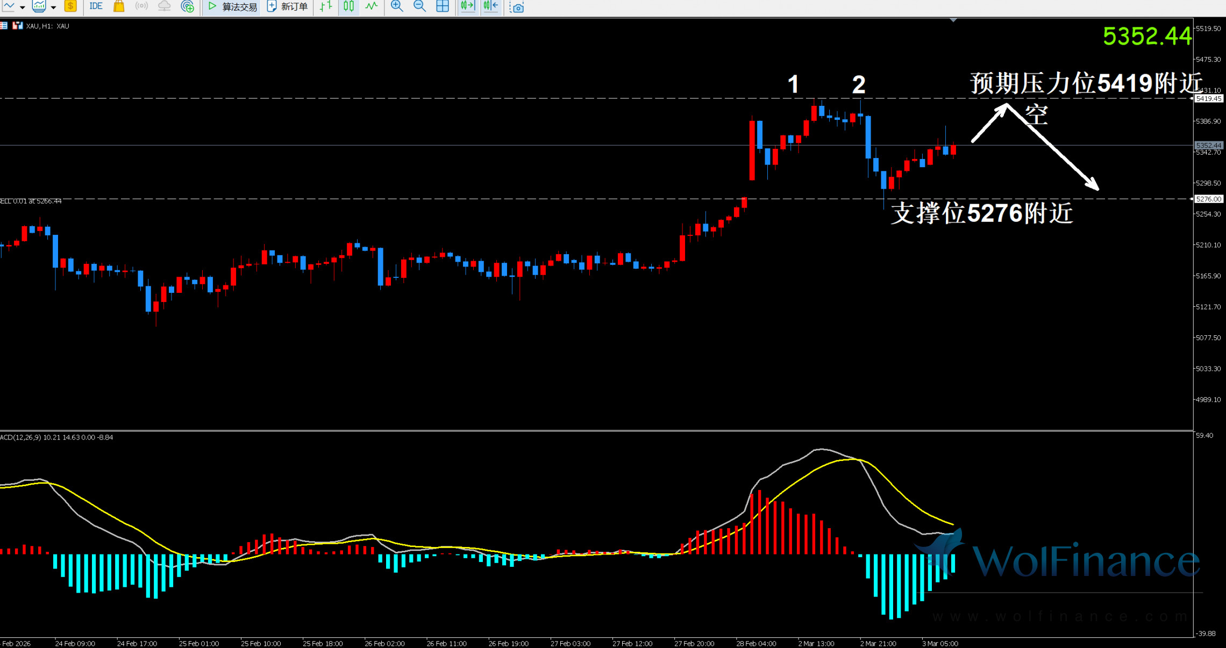Toggle chart auto-scroll to latest bar

tap(467, 6)
